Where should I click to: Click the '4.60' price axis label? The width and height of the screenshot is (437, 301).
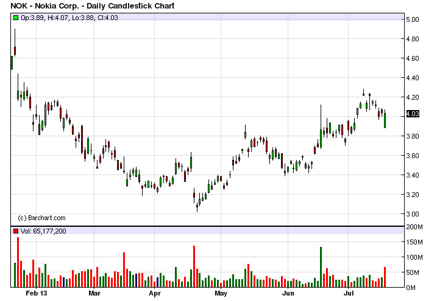click(x=413, y=58)
